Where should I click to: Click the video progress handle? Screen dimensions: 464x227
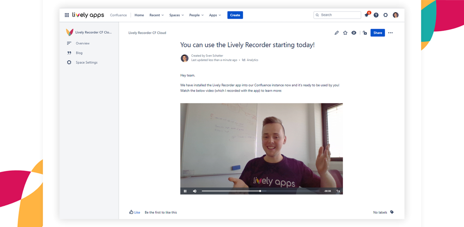(260, 191)
